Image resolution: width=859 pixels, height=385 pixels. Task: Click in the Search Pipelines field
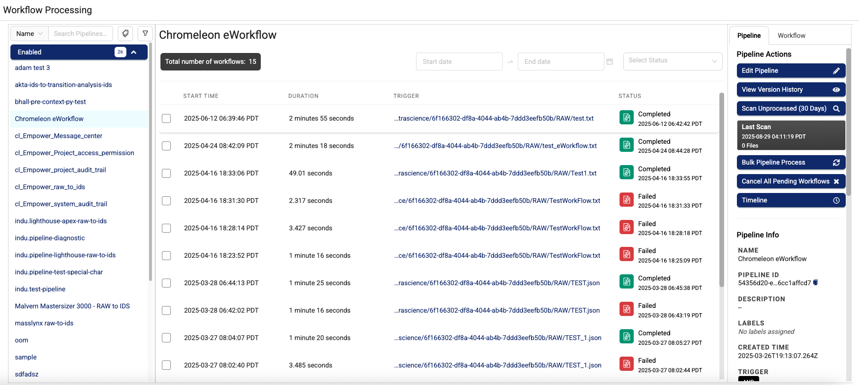pyautogui.click(x=80, y=34)
